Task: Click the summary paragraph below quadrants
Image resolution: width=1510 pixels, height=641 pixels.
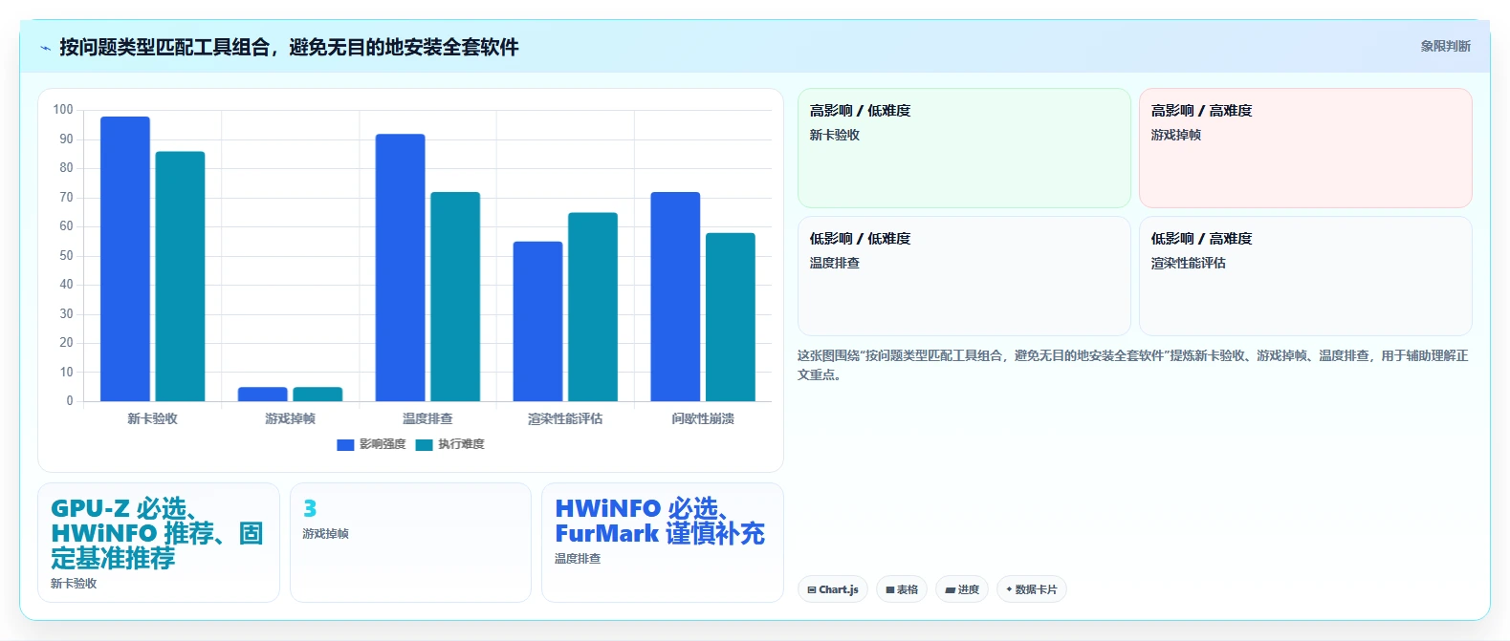Action: [x=1132, y=365]
